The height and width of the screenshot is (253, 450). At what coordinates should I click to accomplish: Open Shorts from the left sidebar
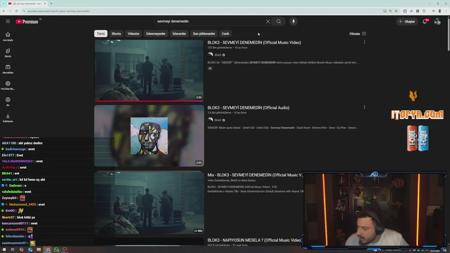pyautogui.click(x=8, y=53)
